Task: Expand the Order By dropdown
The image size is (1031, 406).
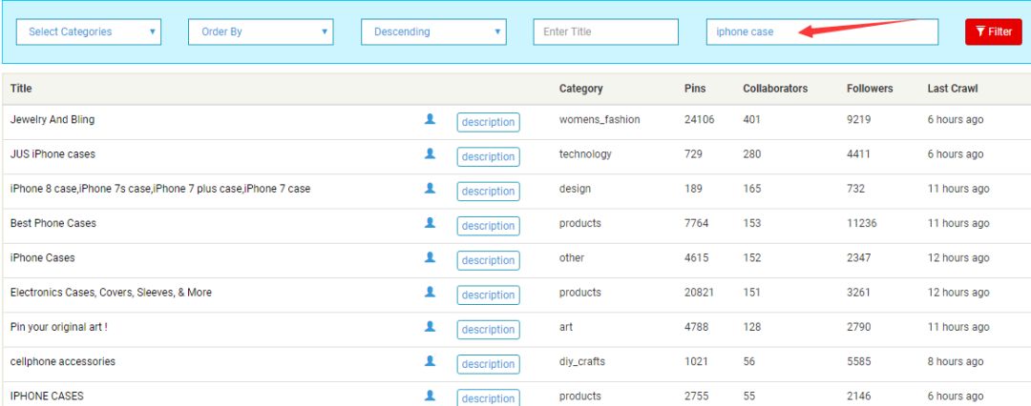Action: 261,31
